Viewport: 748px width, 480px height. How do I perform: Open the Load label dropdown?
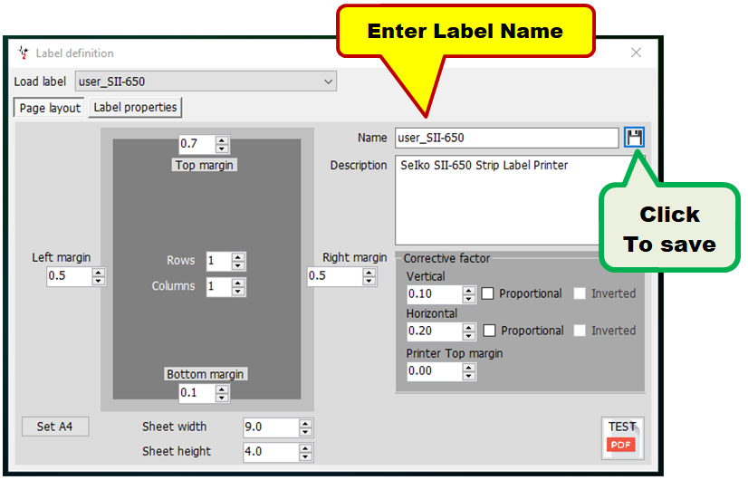pyautogui.click(x=206, y=82)
